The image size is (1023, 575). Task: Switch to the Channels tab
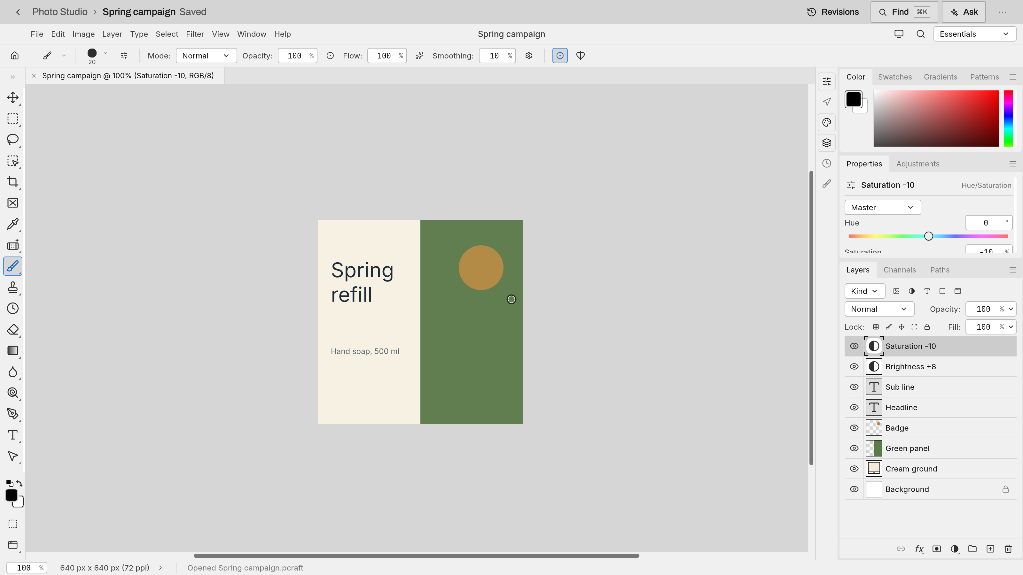click(900, 270)
